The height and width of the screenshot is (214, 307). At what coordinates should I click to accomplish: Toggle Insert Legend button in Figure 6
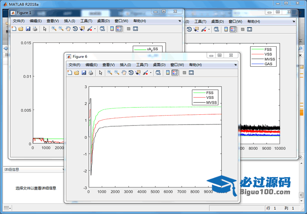(175, 73)
